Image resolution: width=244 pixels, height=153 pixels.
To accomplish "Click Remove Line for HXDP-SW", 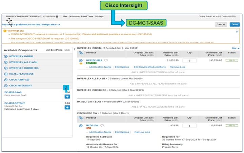I will pos(142,132).
